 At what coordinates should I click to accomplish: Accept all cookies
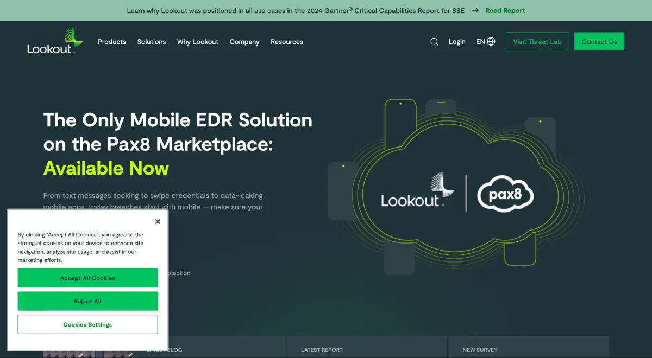coord(87,278)
